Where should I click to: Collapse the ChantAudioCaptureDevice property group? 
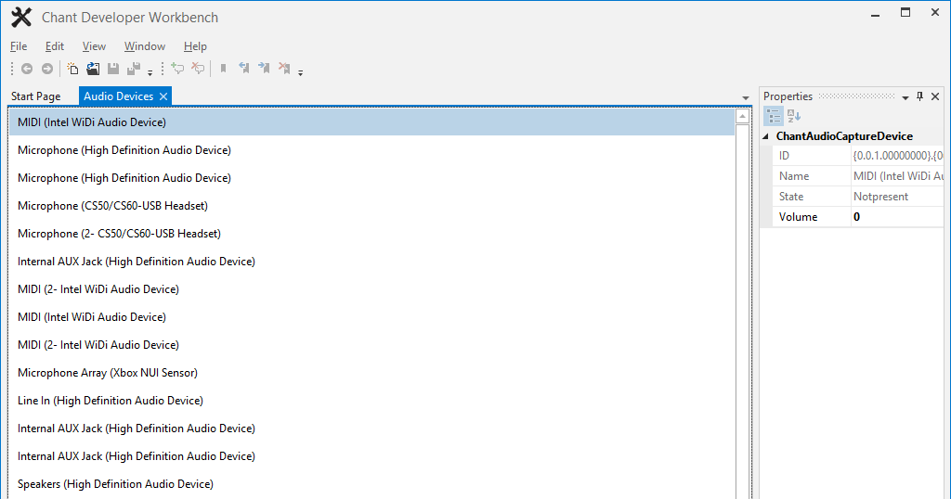[765, 136]
